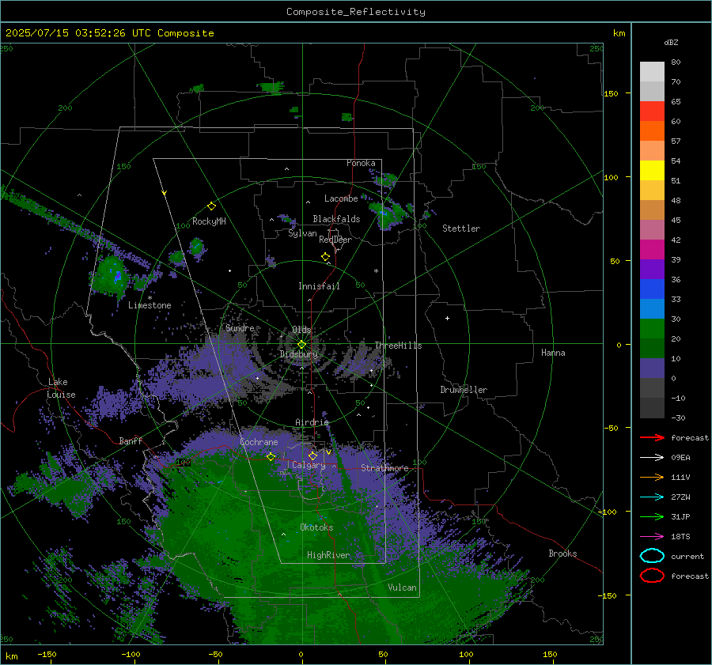Click the cyan 27ZW arrow in the legend
712x665 pixels.
[652, 497]
